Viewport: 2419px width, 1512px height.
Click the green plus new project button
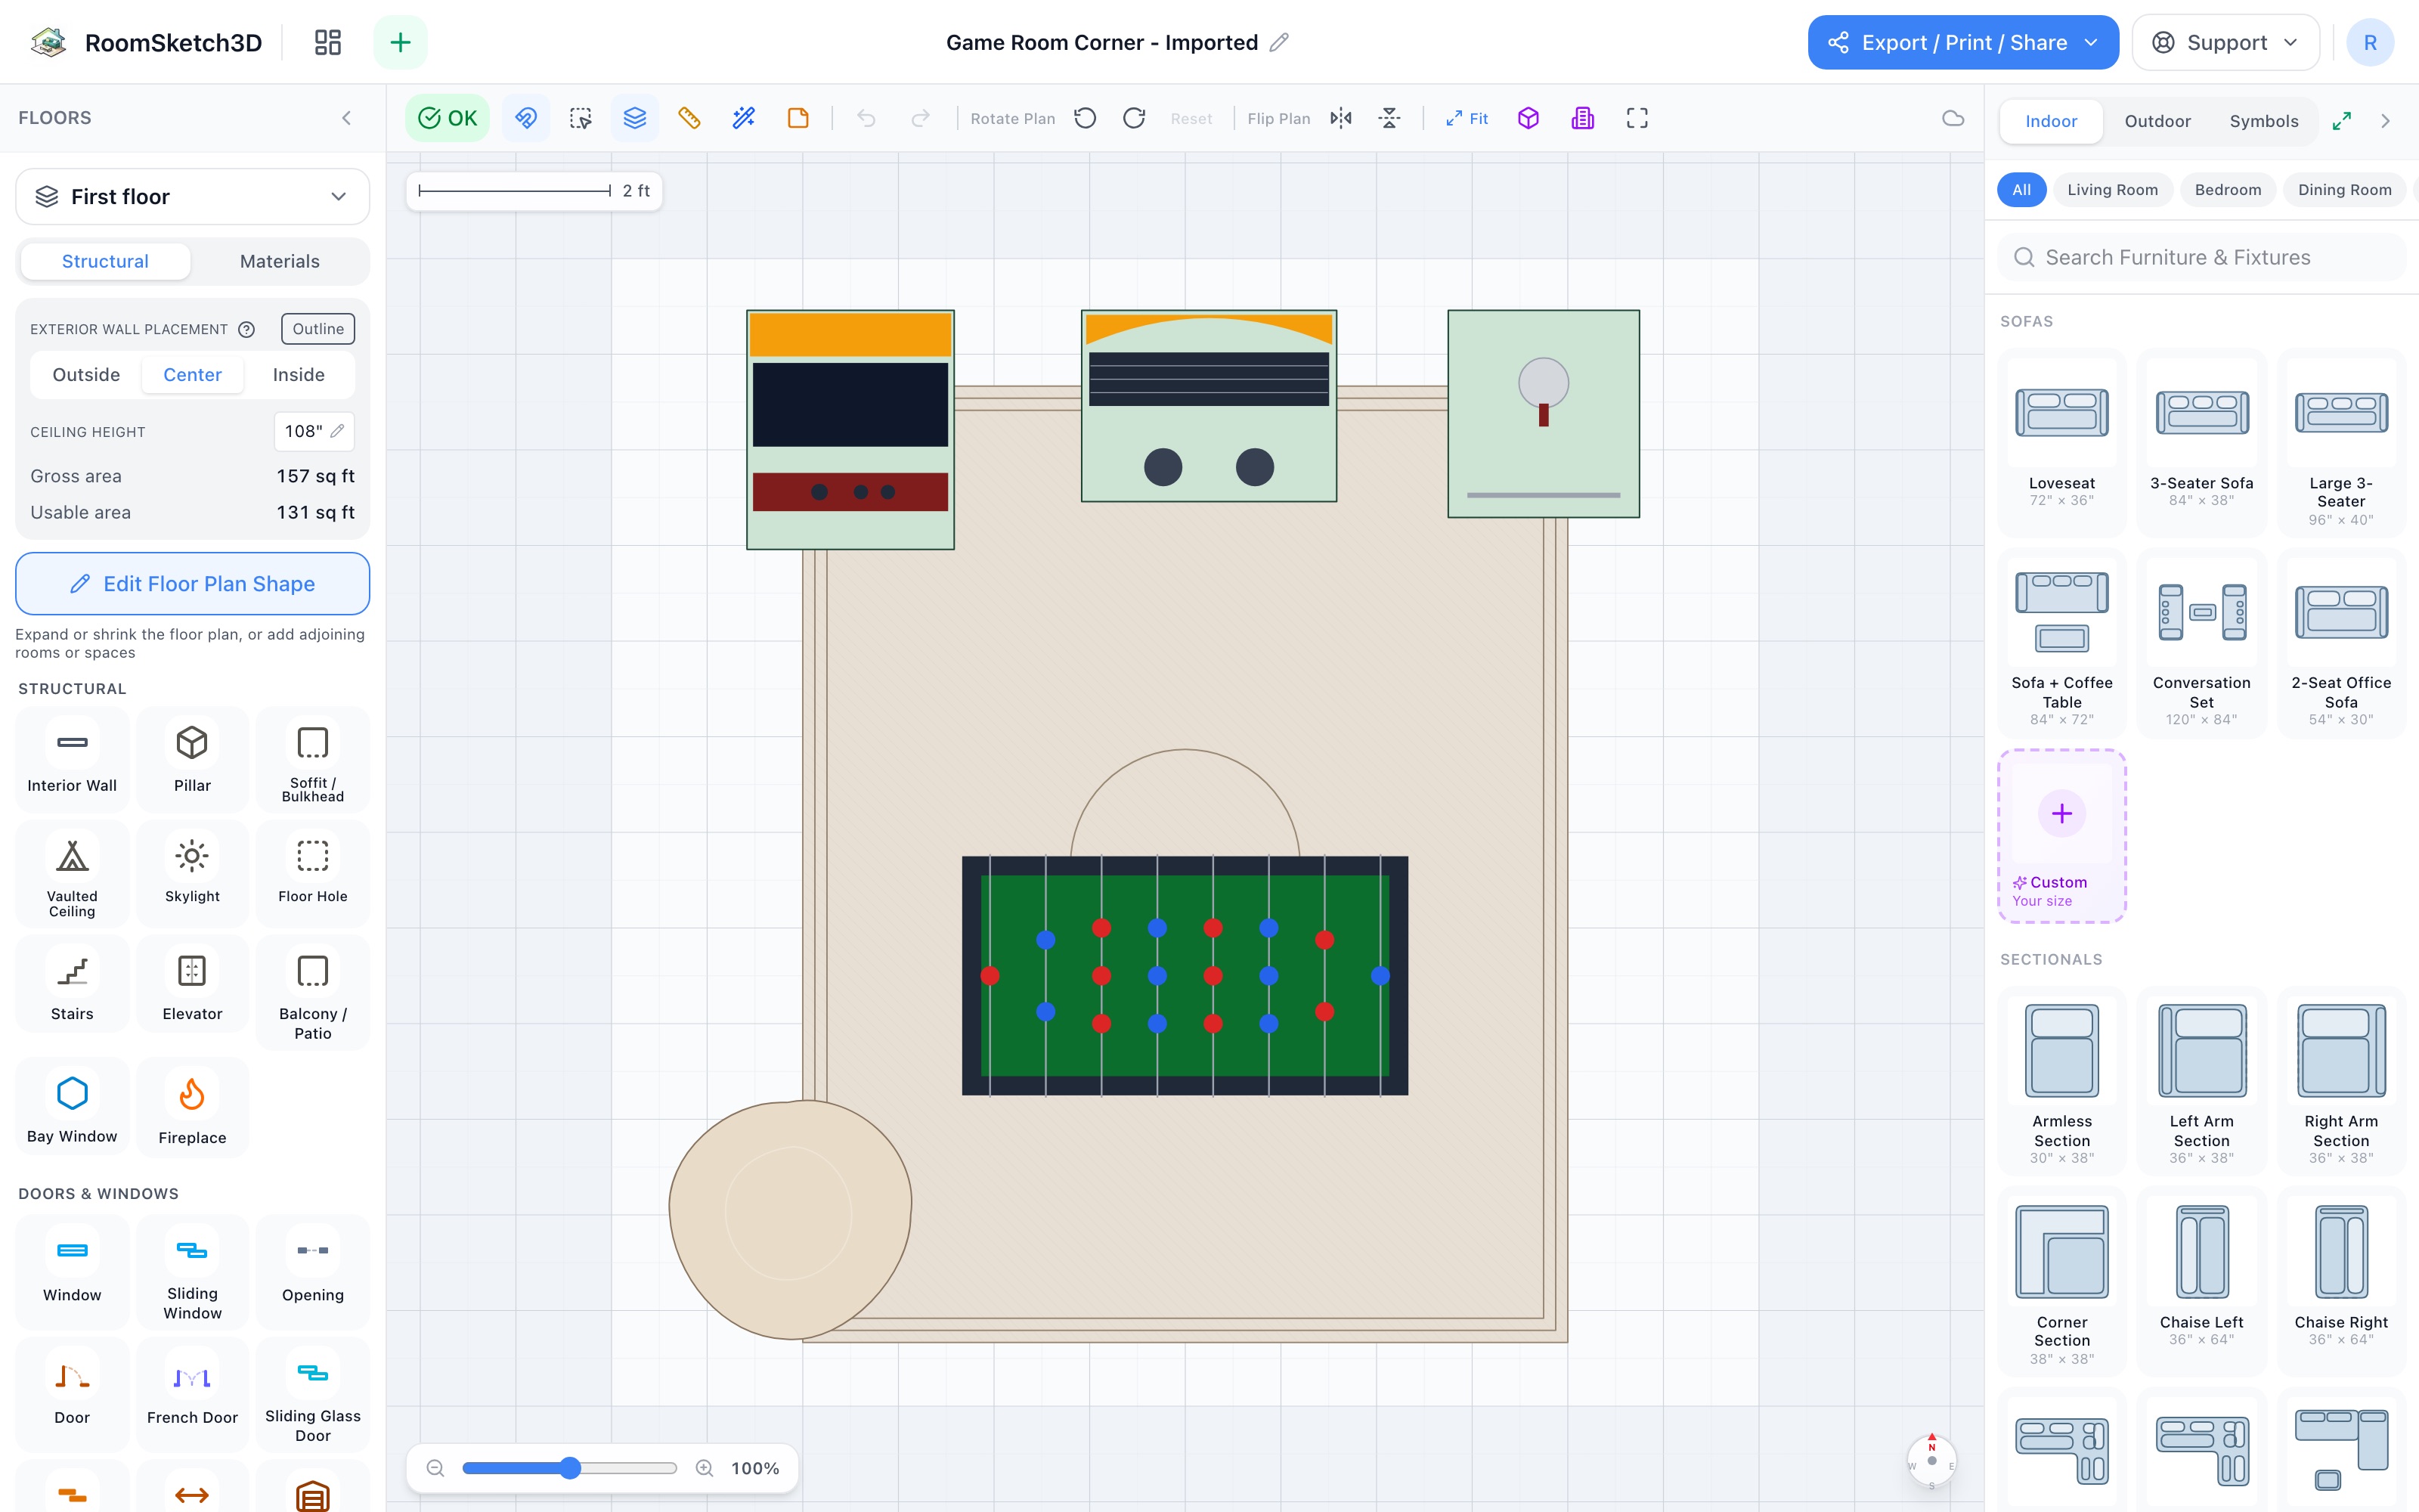400,42
